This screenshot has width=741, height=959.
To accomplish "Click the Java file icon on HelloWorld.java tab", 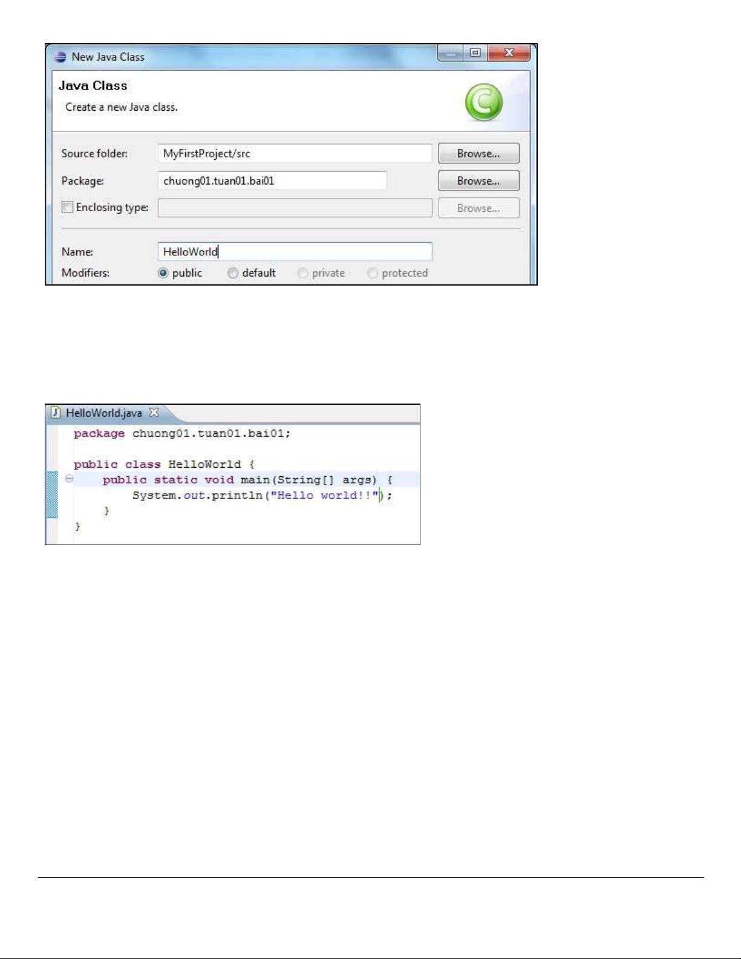I will [x=56, y=413].
